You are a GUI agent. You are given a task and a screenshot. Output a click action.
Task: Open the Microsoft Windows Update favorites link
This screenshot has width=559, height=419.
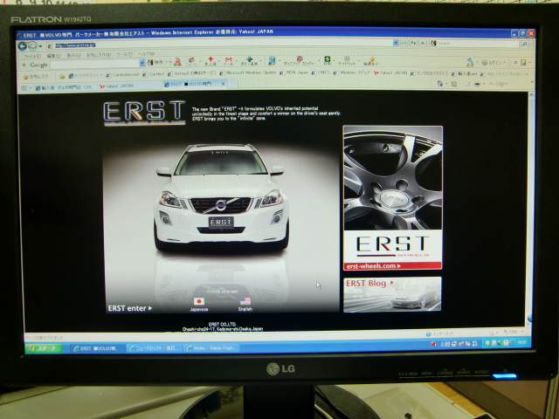[248, 72]
